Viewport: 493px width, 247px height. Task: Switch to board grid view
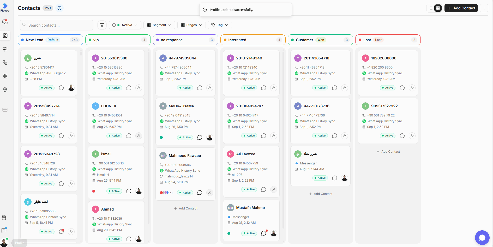[x=438, y=8]
